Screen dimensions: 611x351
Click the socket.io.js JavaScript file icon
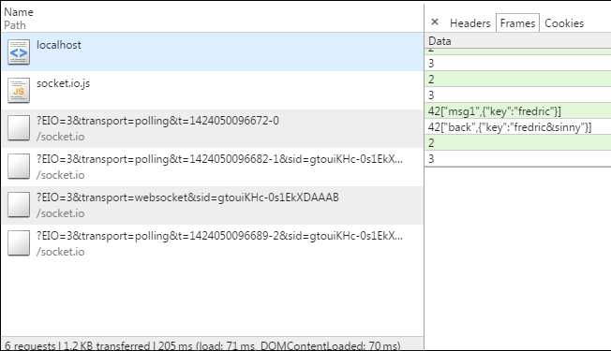coord(19,90)
